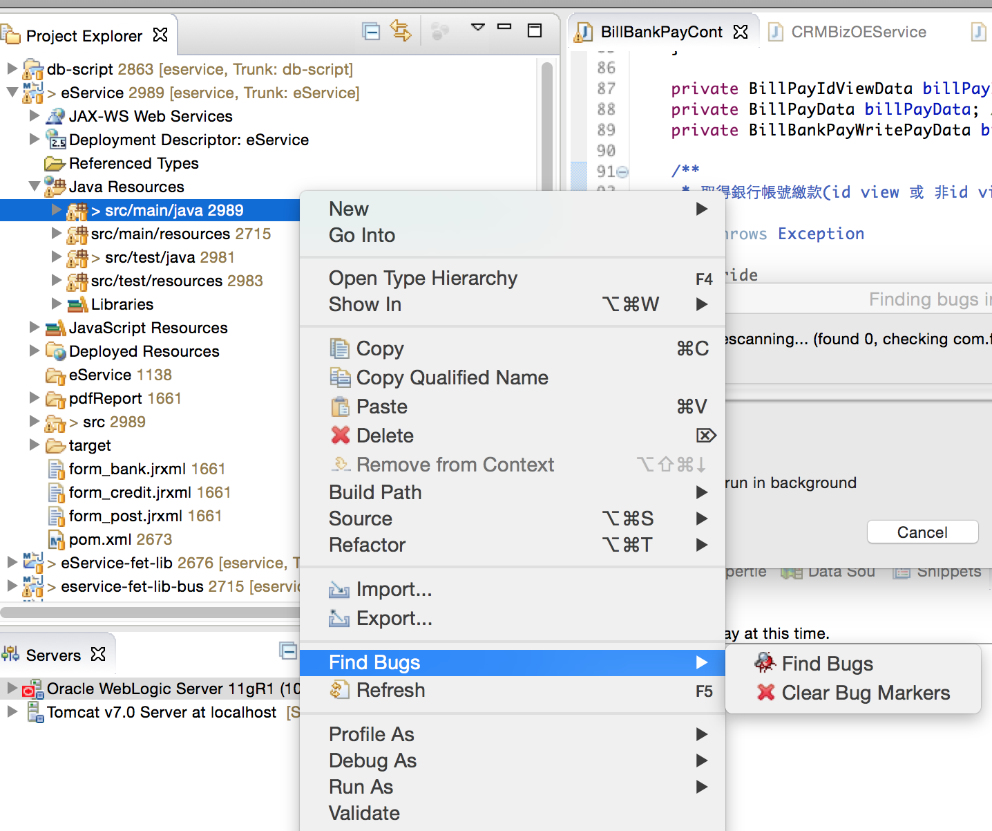Viewport: 992px width, 831px height.
Task: Expand the JavaScript Resources tree node
Action: click(35, 328)
